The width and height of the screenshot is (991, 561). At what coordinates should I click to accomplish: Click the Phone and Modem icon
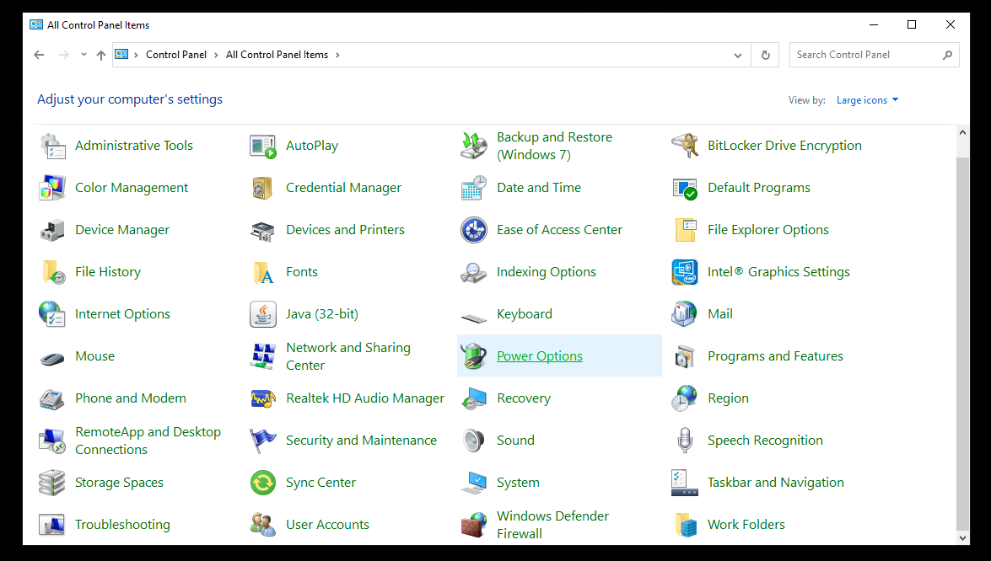(x=52, y=398)
